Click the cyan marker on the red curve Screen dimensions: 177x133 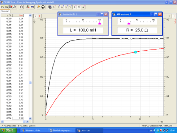(x=135, y=52)
